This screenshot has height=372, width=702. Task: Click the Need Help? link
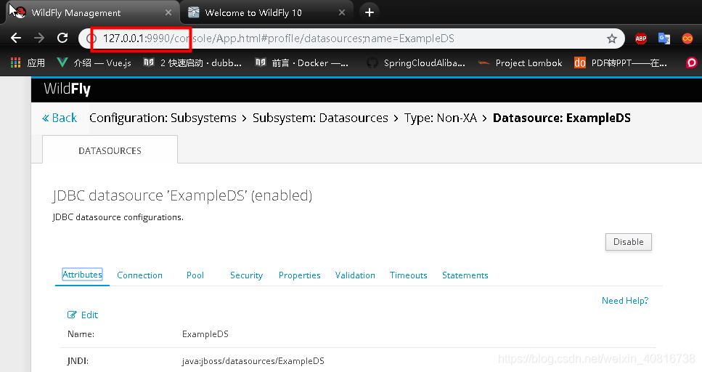tap(625, 301)
